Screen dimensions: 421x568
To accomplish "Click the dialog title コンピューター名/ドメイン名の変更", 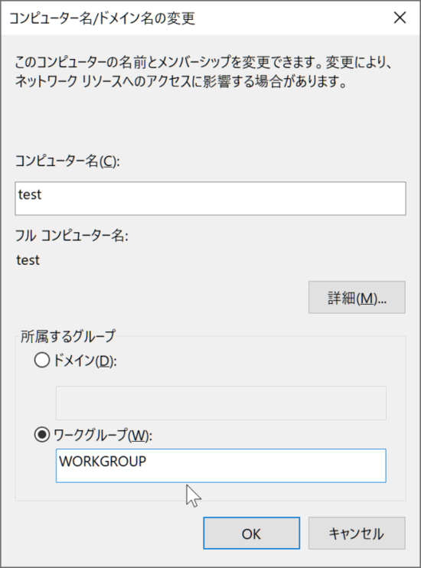I will (102, 18).
